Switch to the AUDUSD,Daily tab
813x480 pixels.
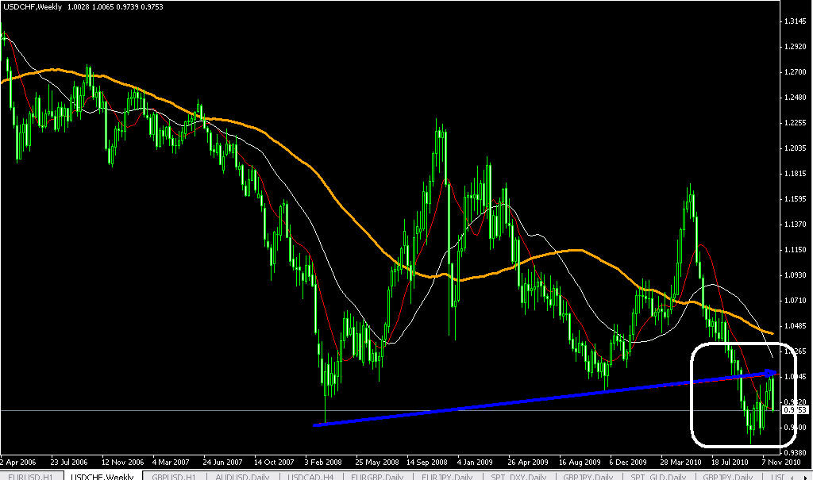coord(243,476)
